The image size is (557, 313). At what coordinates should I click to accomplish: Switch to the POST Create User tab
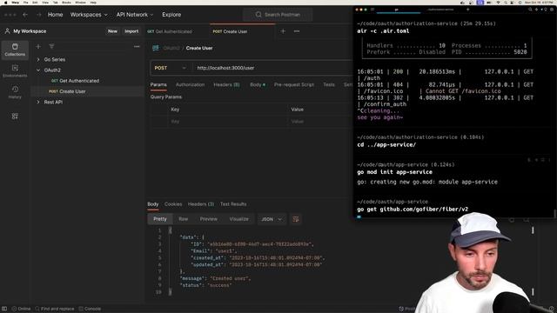pos(230,31)
